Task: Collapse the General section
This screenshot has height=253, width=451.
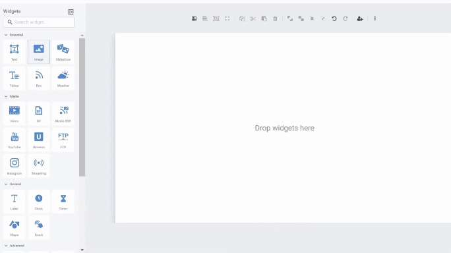Action: [6, 184]
